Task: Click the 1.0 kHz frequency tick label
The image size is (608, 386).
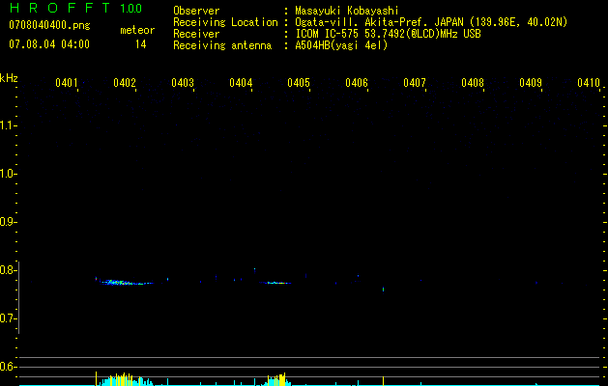Action: click(x=7, y=174)
